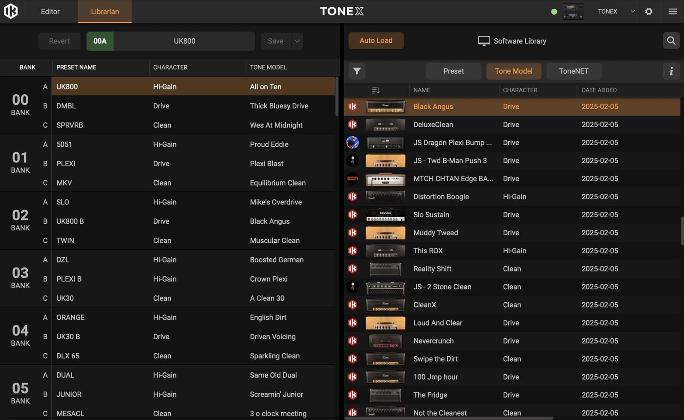Sort list by Date Added column
The width and height of the screenshot is (684, 420).
(x=599, y=90)
